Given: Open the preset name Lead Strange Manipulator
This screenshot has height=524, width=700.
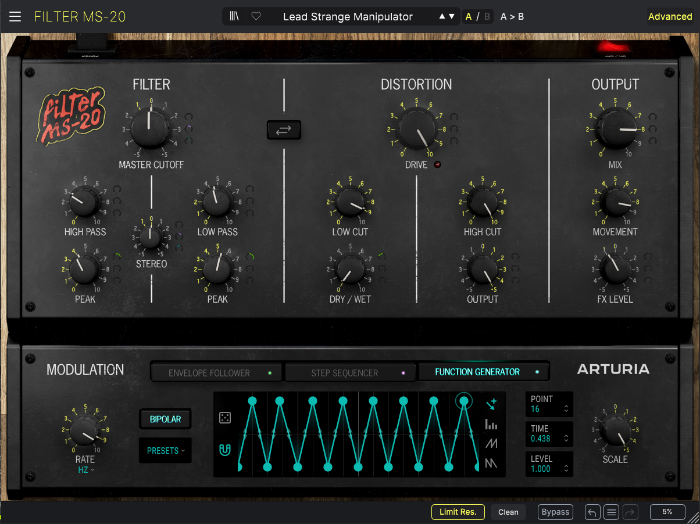Looking at the screenshot, I should 348,17.
